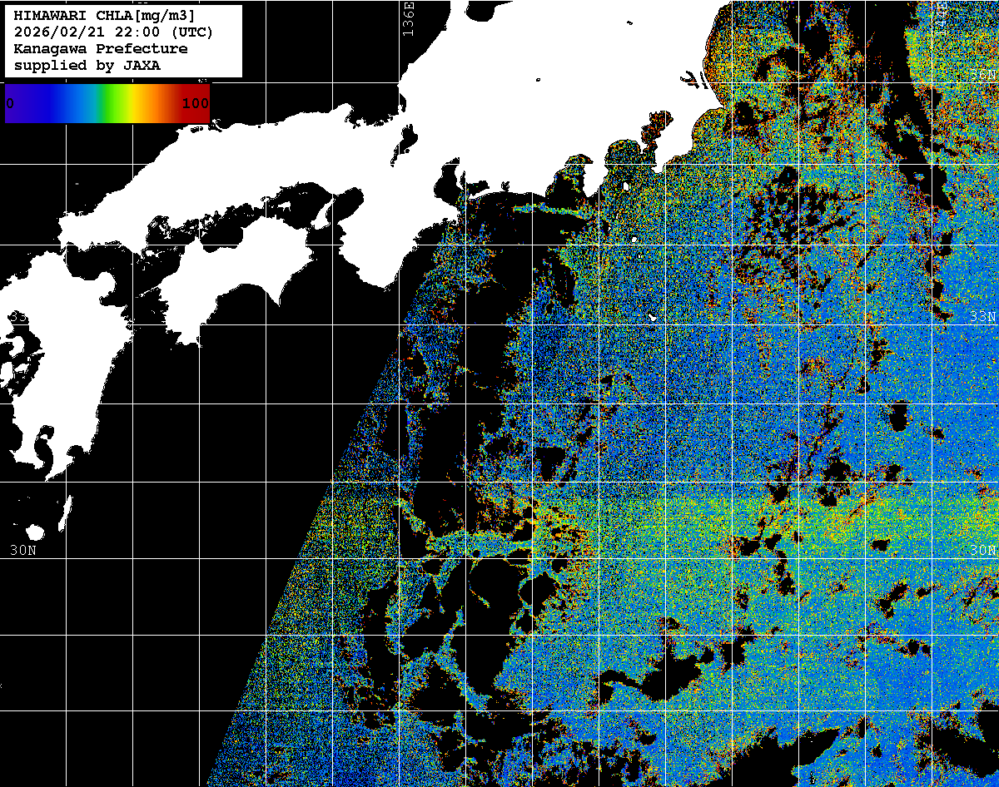Click the yellow band of the color scale
The image size is (999, 787).
click(140, 103)
